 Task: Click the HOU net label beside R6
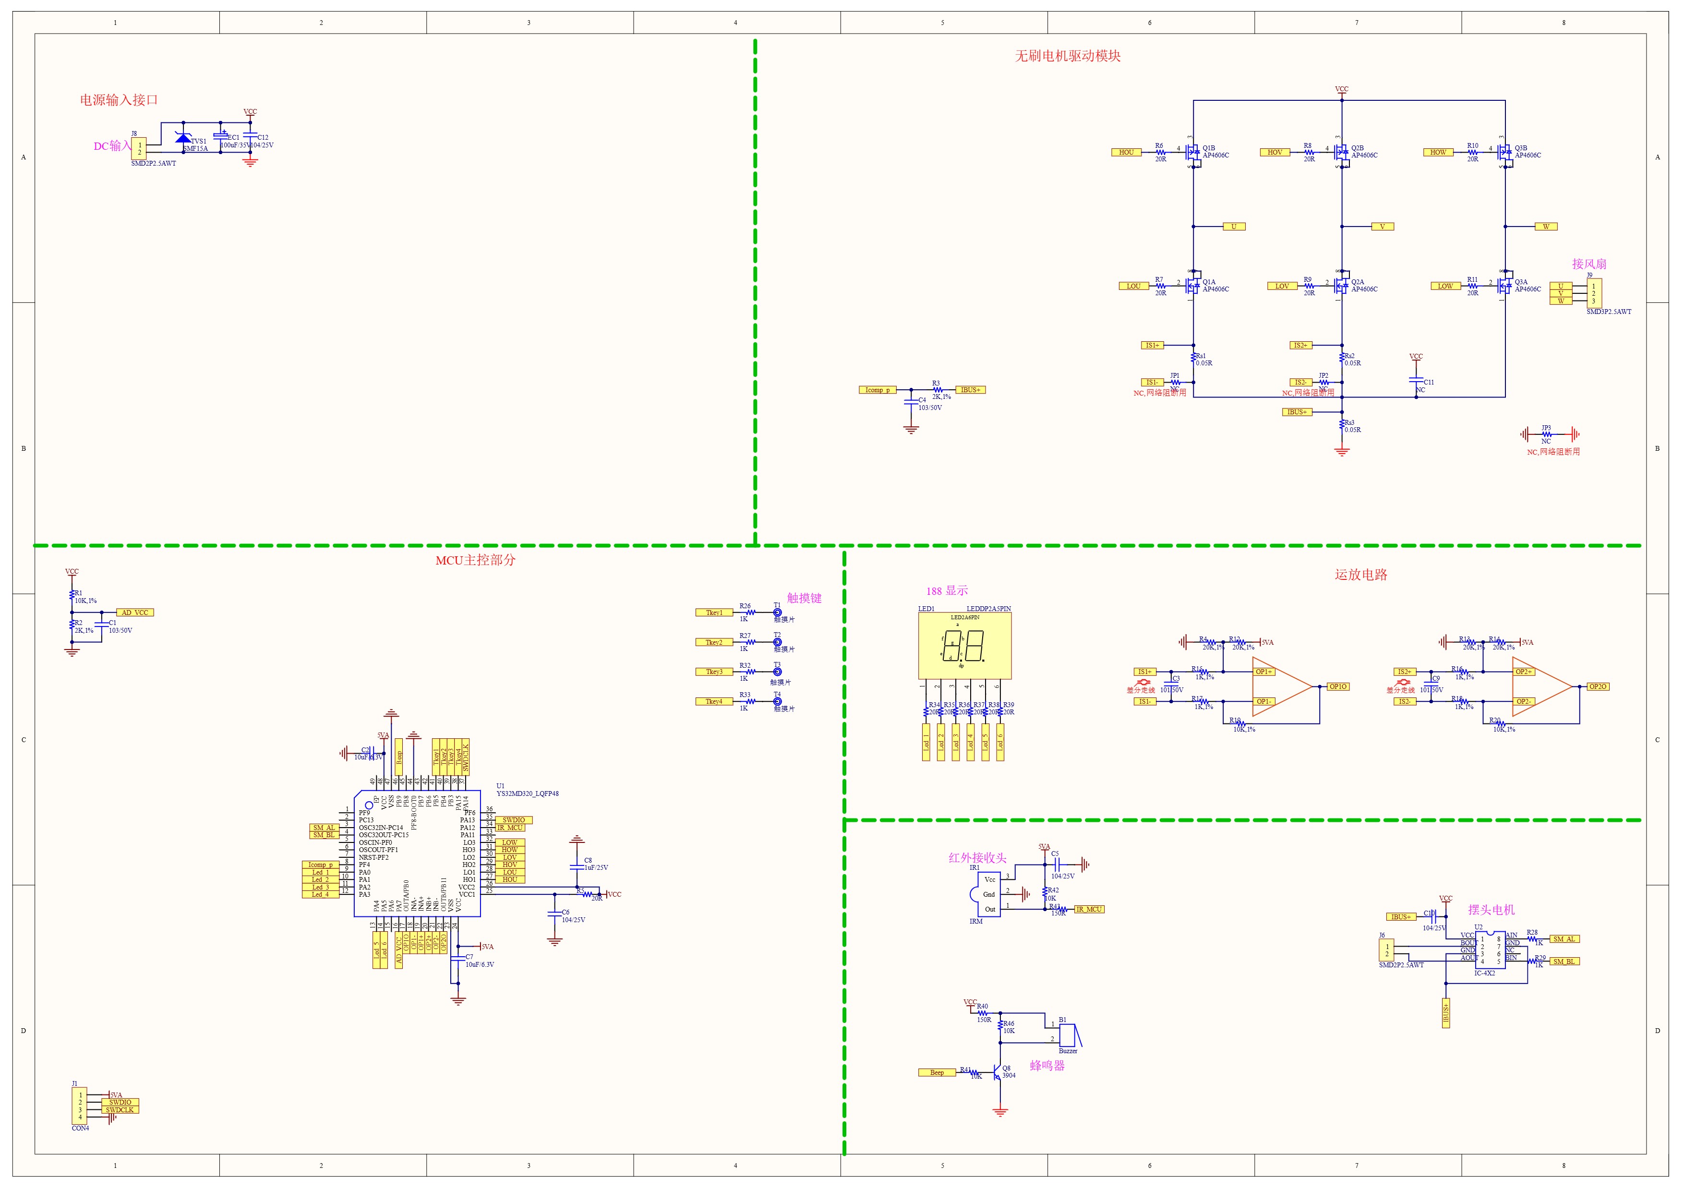1126,153
